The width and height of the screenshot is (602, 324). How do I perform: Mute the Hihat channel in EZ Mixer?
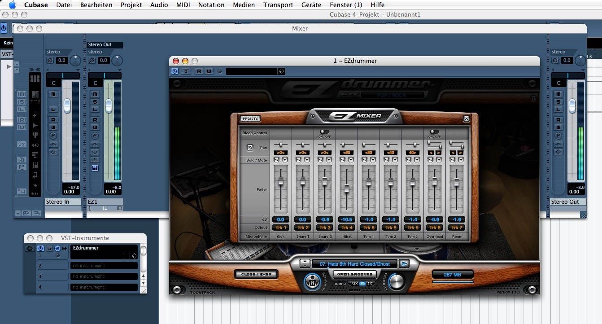point(351,160)
